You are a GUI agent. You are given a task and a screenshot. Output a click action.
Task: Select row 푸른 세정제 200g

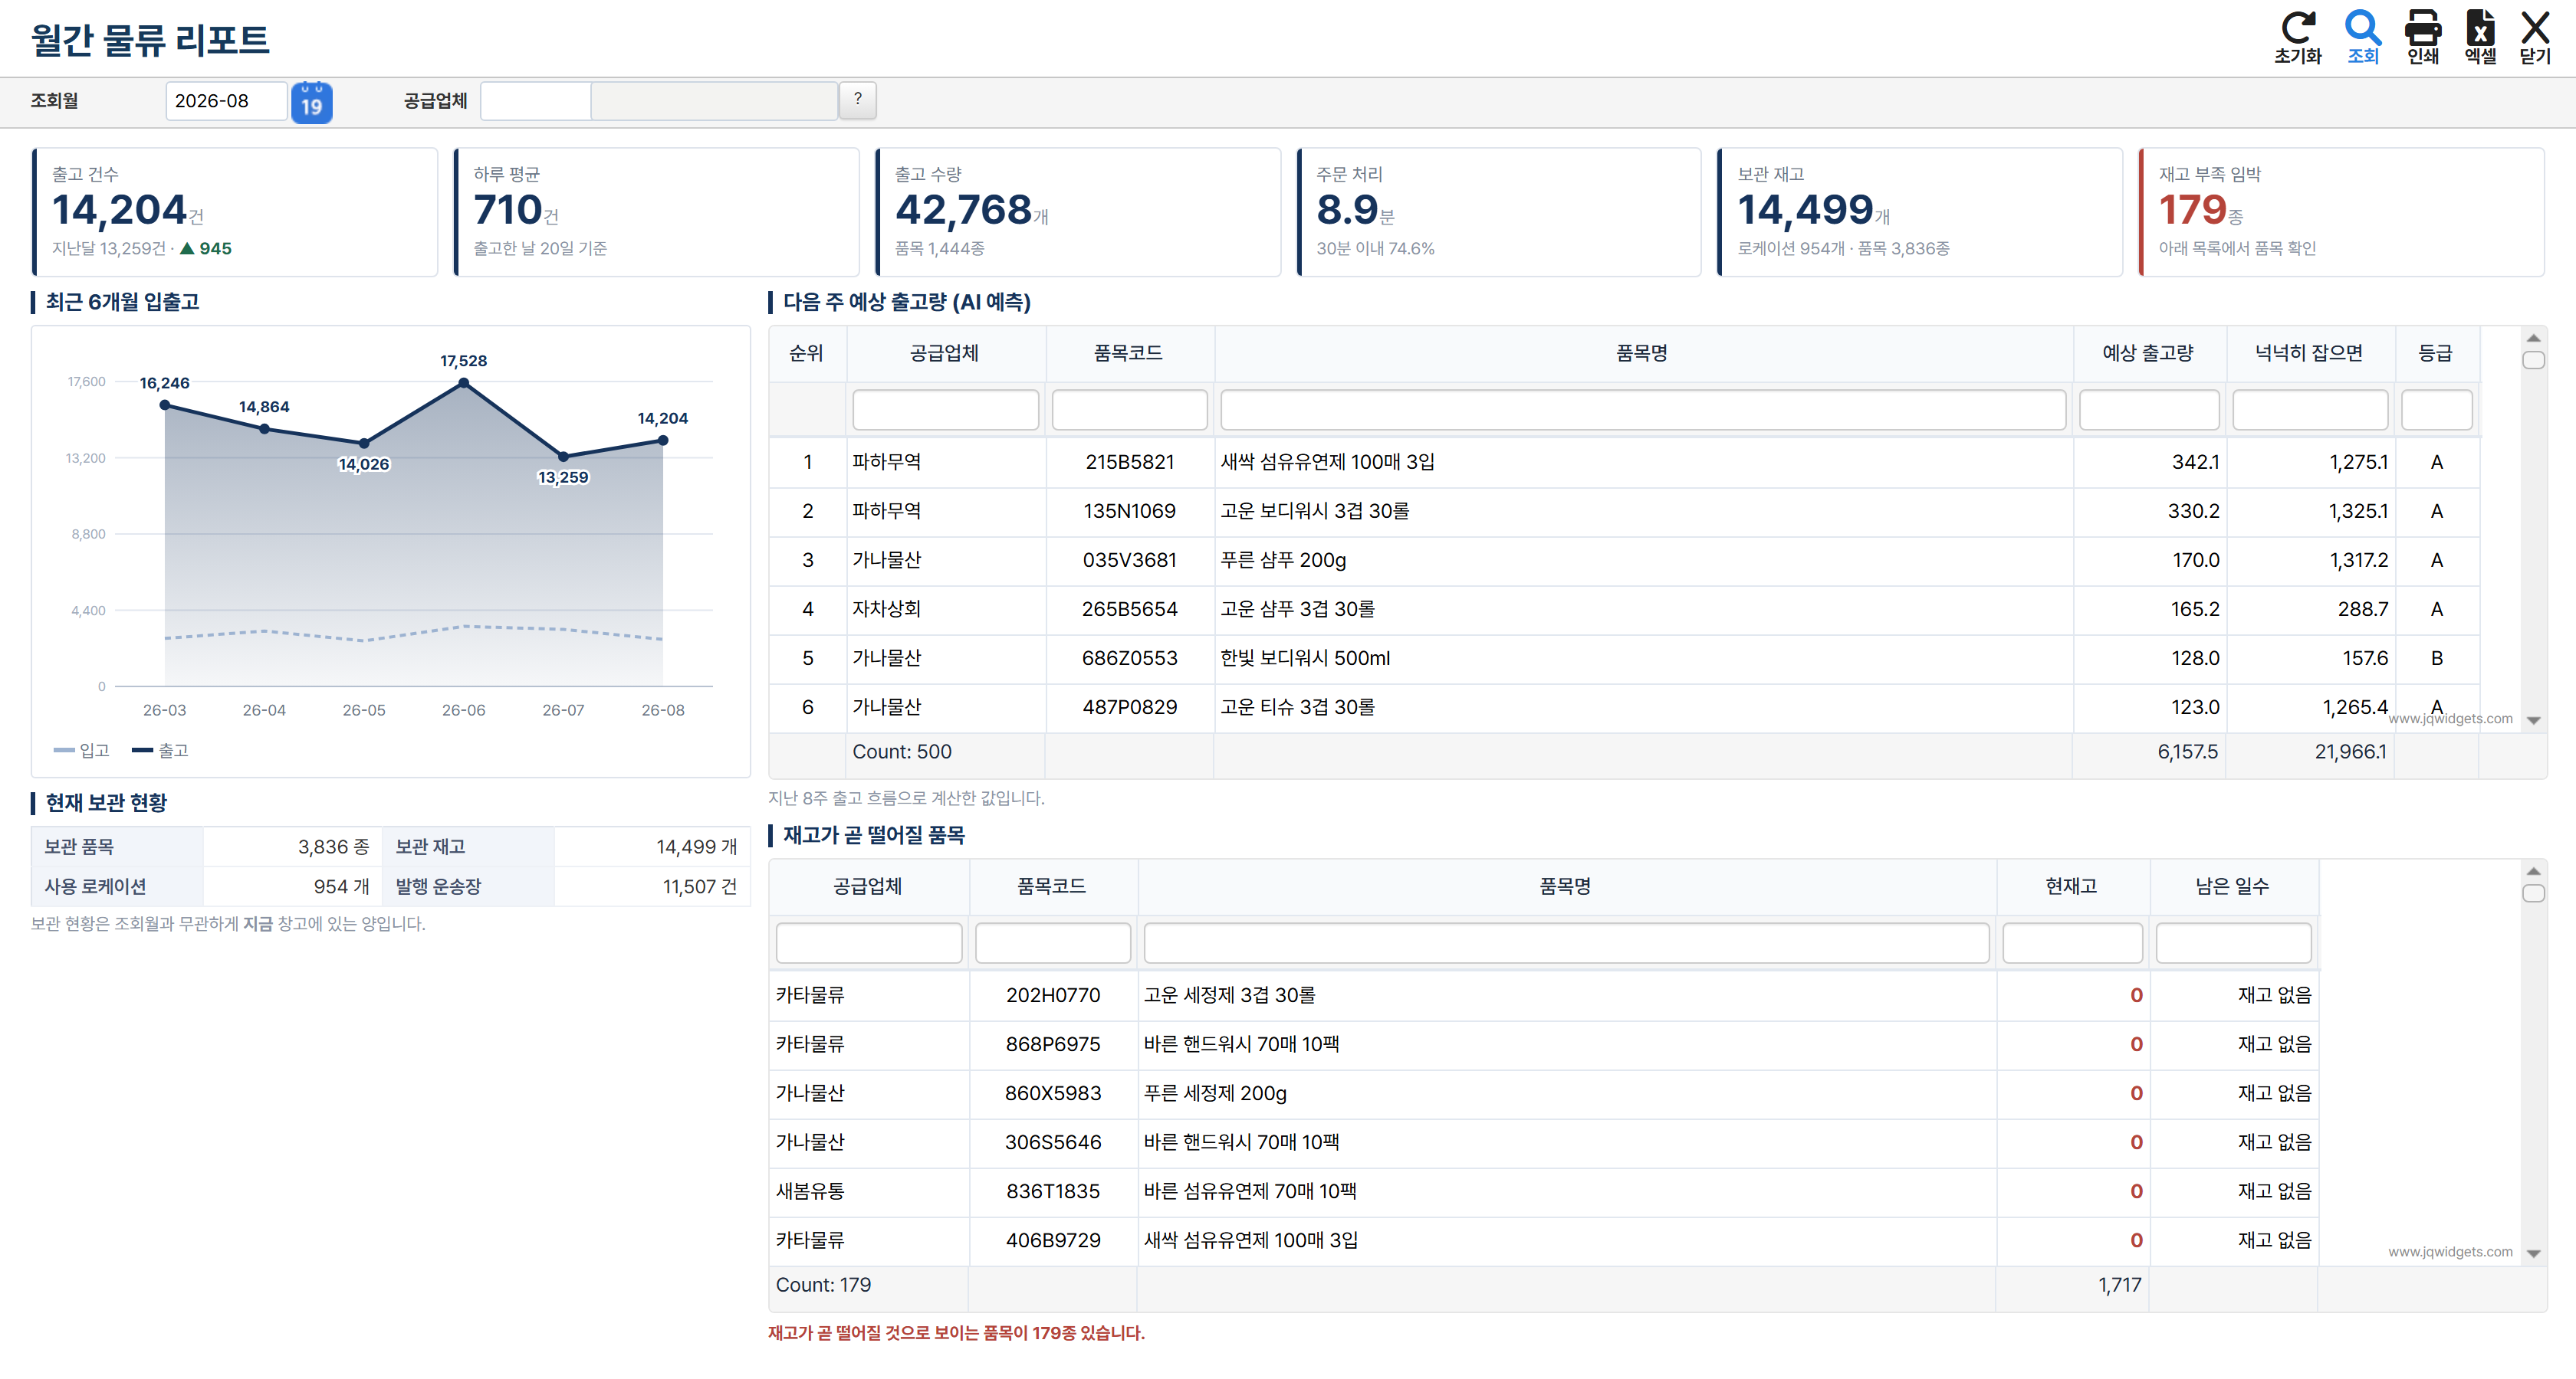pos(1543,1093)
